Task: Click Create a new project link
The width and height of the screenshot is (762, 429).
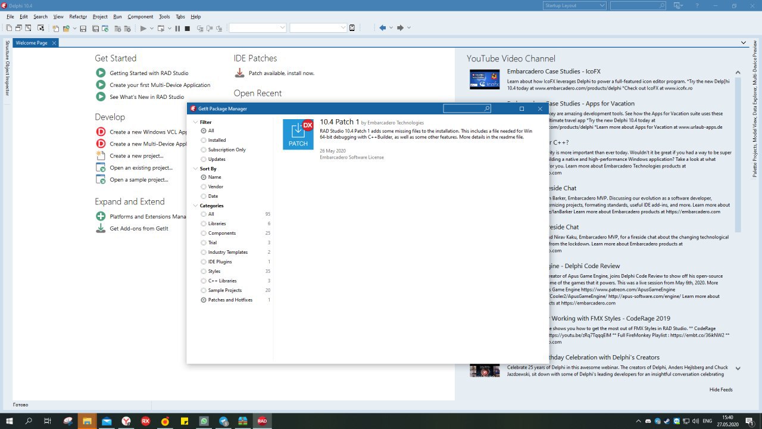Action: point(136,156)
